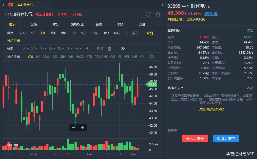The image size is (257, 159).
Task: Click the 绘图 drawing button
Action: [x=150, y=33]
